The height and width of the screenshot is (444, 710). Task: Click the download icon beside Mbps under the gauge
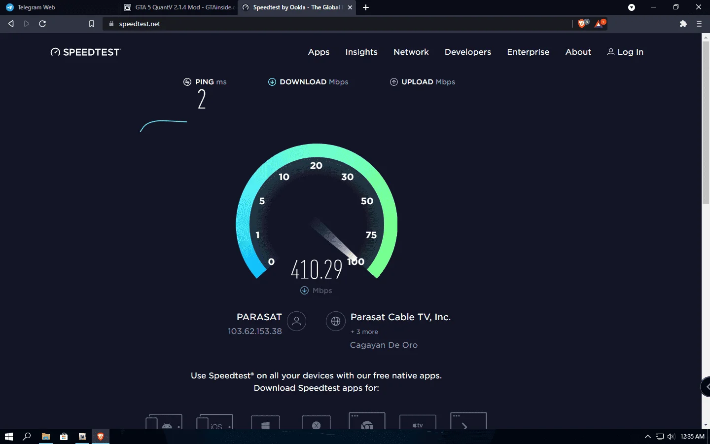coord(305,291)
